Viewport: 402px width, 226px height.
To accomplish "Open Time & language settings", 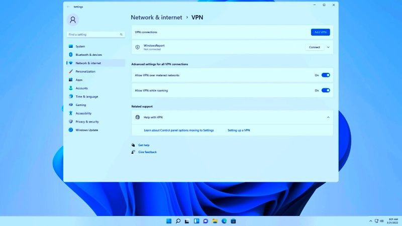I will [96, 96].
